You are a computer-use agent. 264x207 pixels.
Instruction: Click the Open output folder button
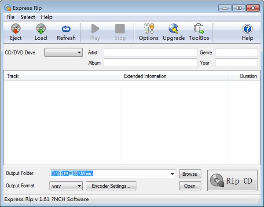(190, 186)
